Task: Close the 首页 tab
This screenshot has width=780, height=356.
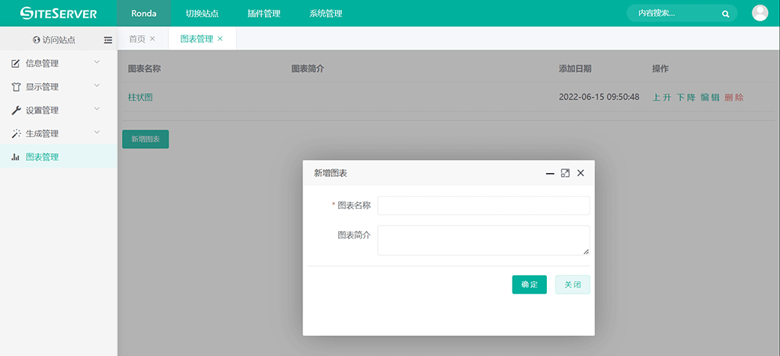Action: pos(152,39)
